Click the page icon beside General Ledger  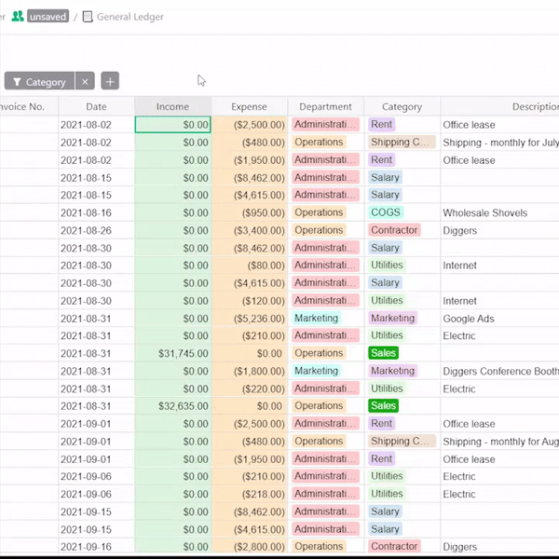[88, 16]
